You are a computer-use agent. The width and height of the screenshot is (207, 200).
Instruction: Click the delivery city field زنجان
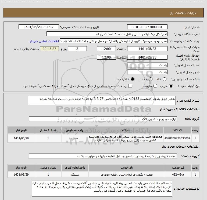pos(147,72)
